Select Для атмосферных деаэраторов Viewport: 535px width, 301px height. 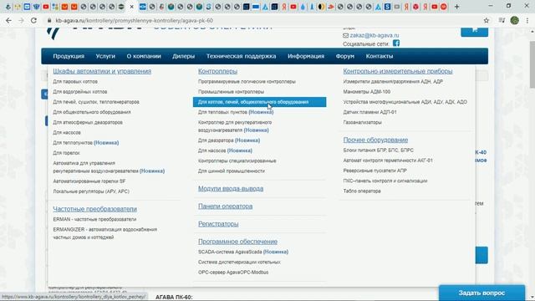coord(88,123)
